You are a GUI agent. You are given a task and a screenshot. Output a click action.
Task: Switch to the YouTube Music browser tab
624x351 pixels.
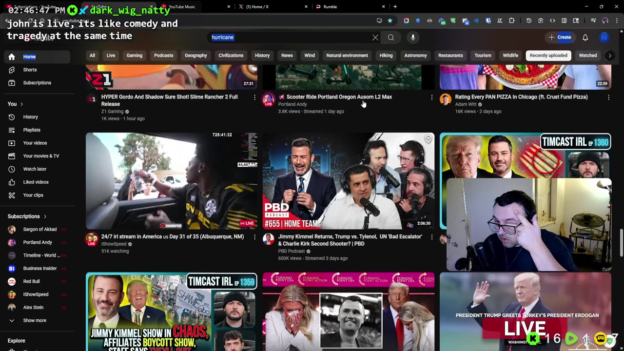(x=196, y=7)
